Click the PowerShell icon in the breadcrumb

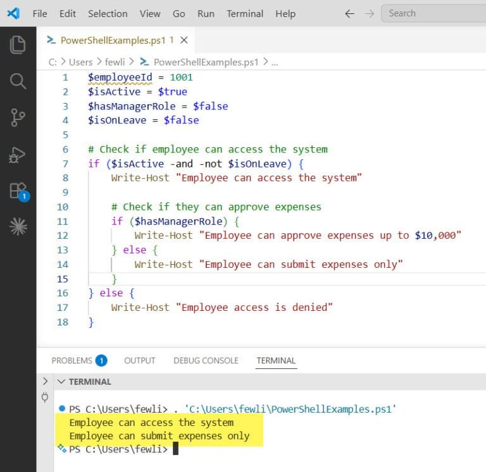pos(144,61)
